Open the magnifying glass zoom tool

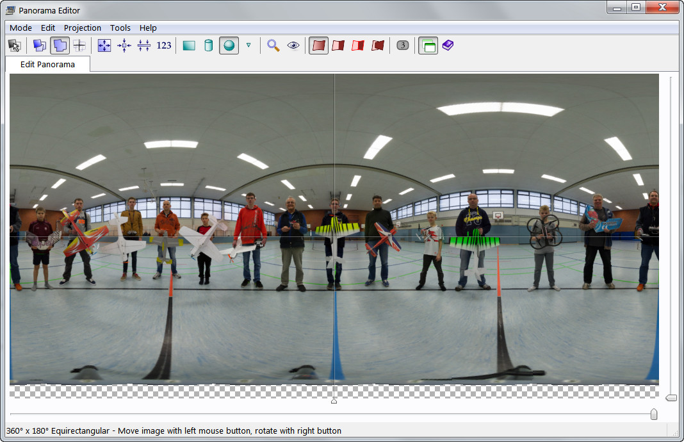(273, 45)
